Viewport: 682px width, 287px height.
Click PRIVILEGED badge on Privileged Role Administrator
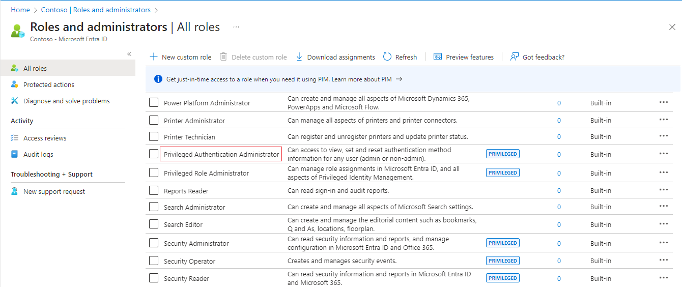pyautogui.click(x=503, y=173)
